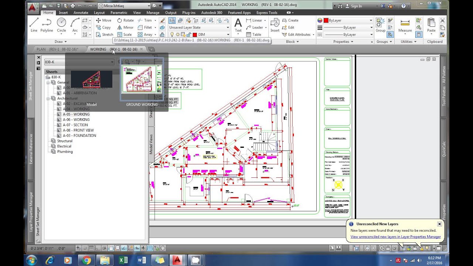Viewport: 473px width, 266px height.
Task: Click the Insert block icon
Action: click(x=275, y=25)
